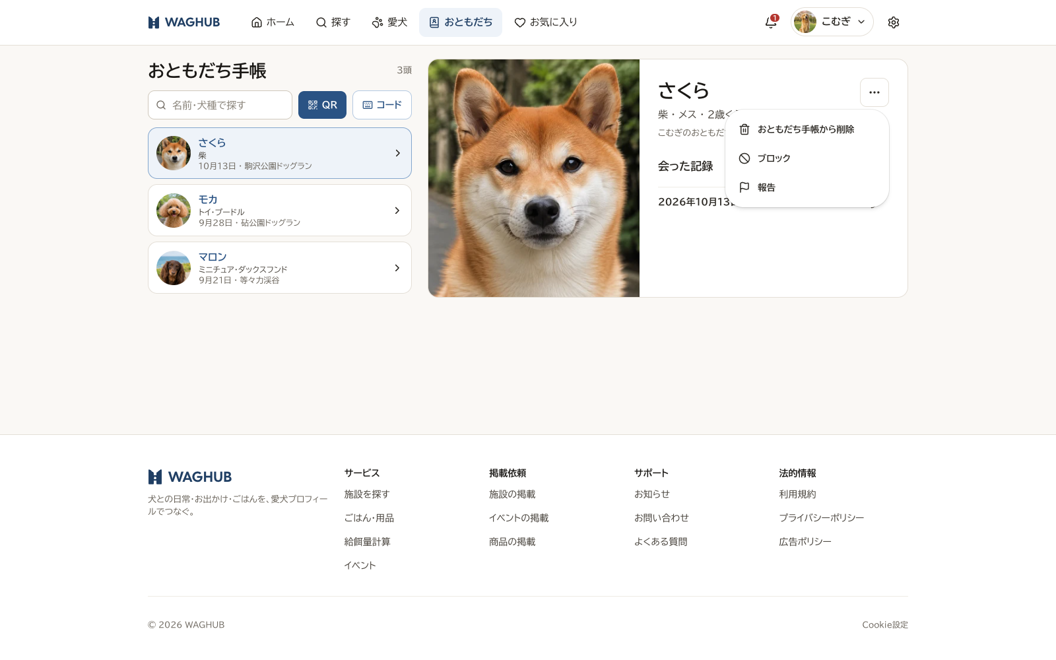Click the flag icon for 報告
Viewport: 1056px width, 660px height.
pyautogui.click(x=744, y=187)
